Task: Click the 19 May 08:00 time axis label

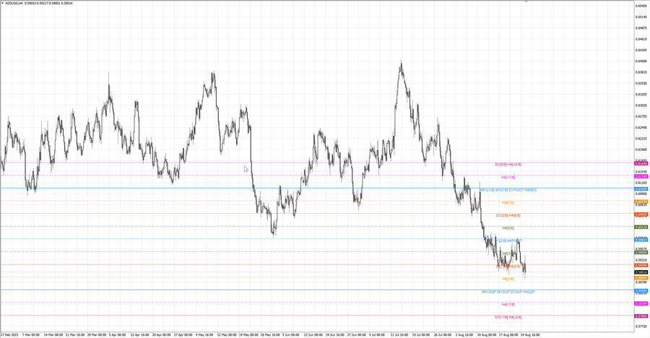Action: pyautogui.click(x=248, y=334)
